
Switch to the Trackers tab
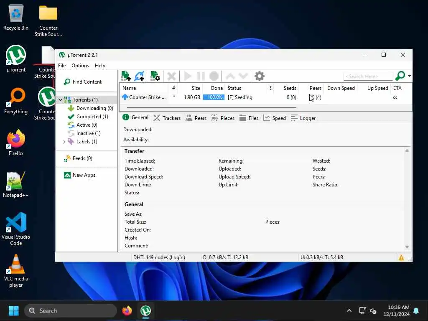pos(167,118)
